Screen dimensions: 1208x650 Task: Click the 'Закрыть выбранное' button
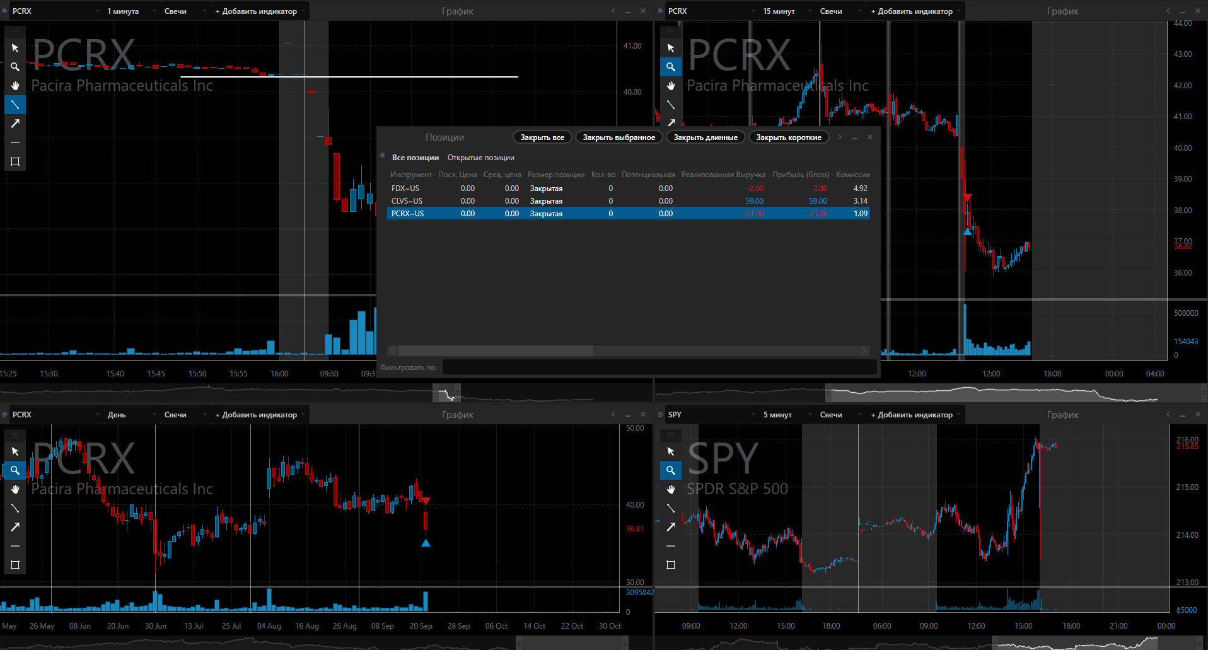(x=619, y=137)
